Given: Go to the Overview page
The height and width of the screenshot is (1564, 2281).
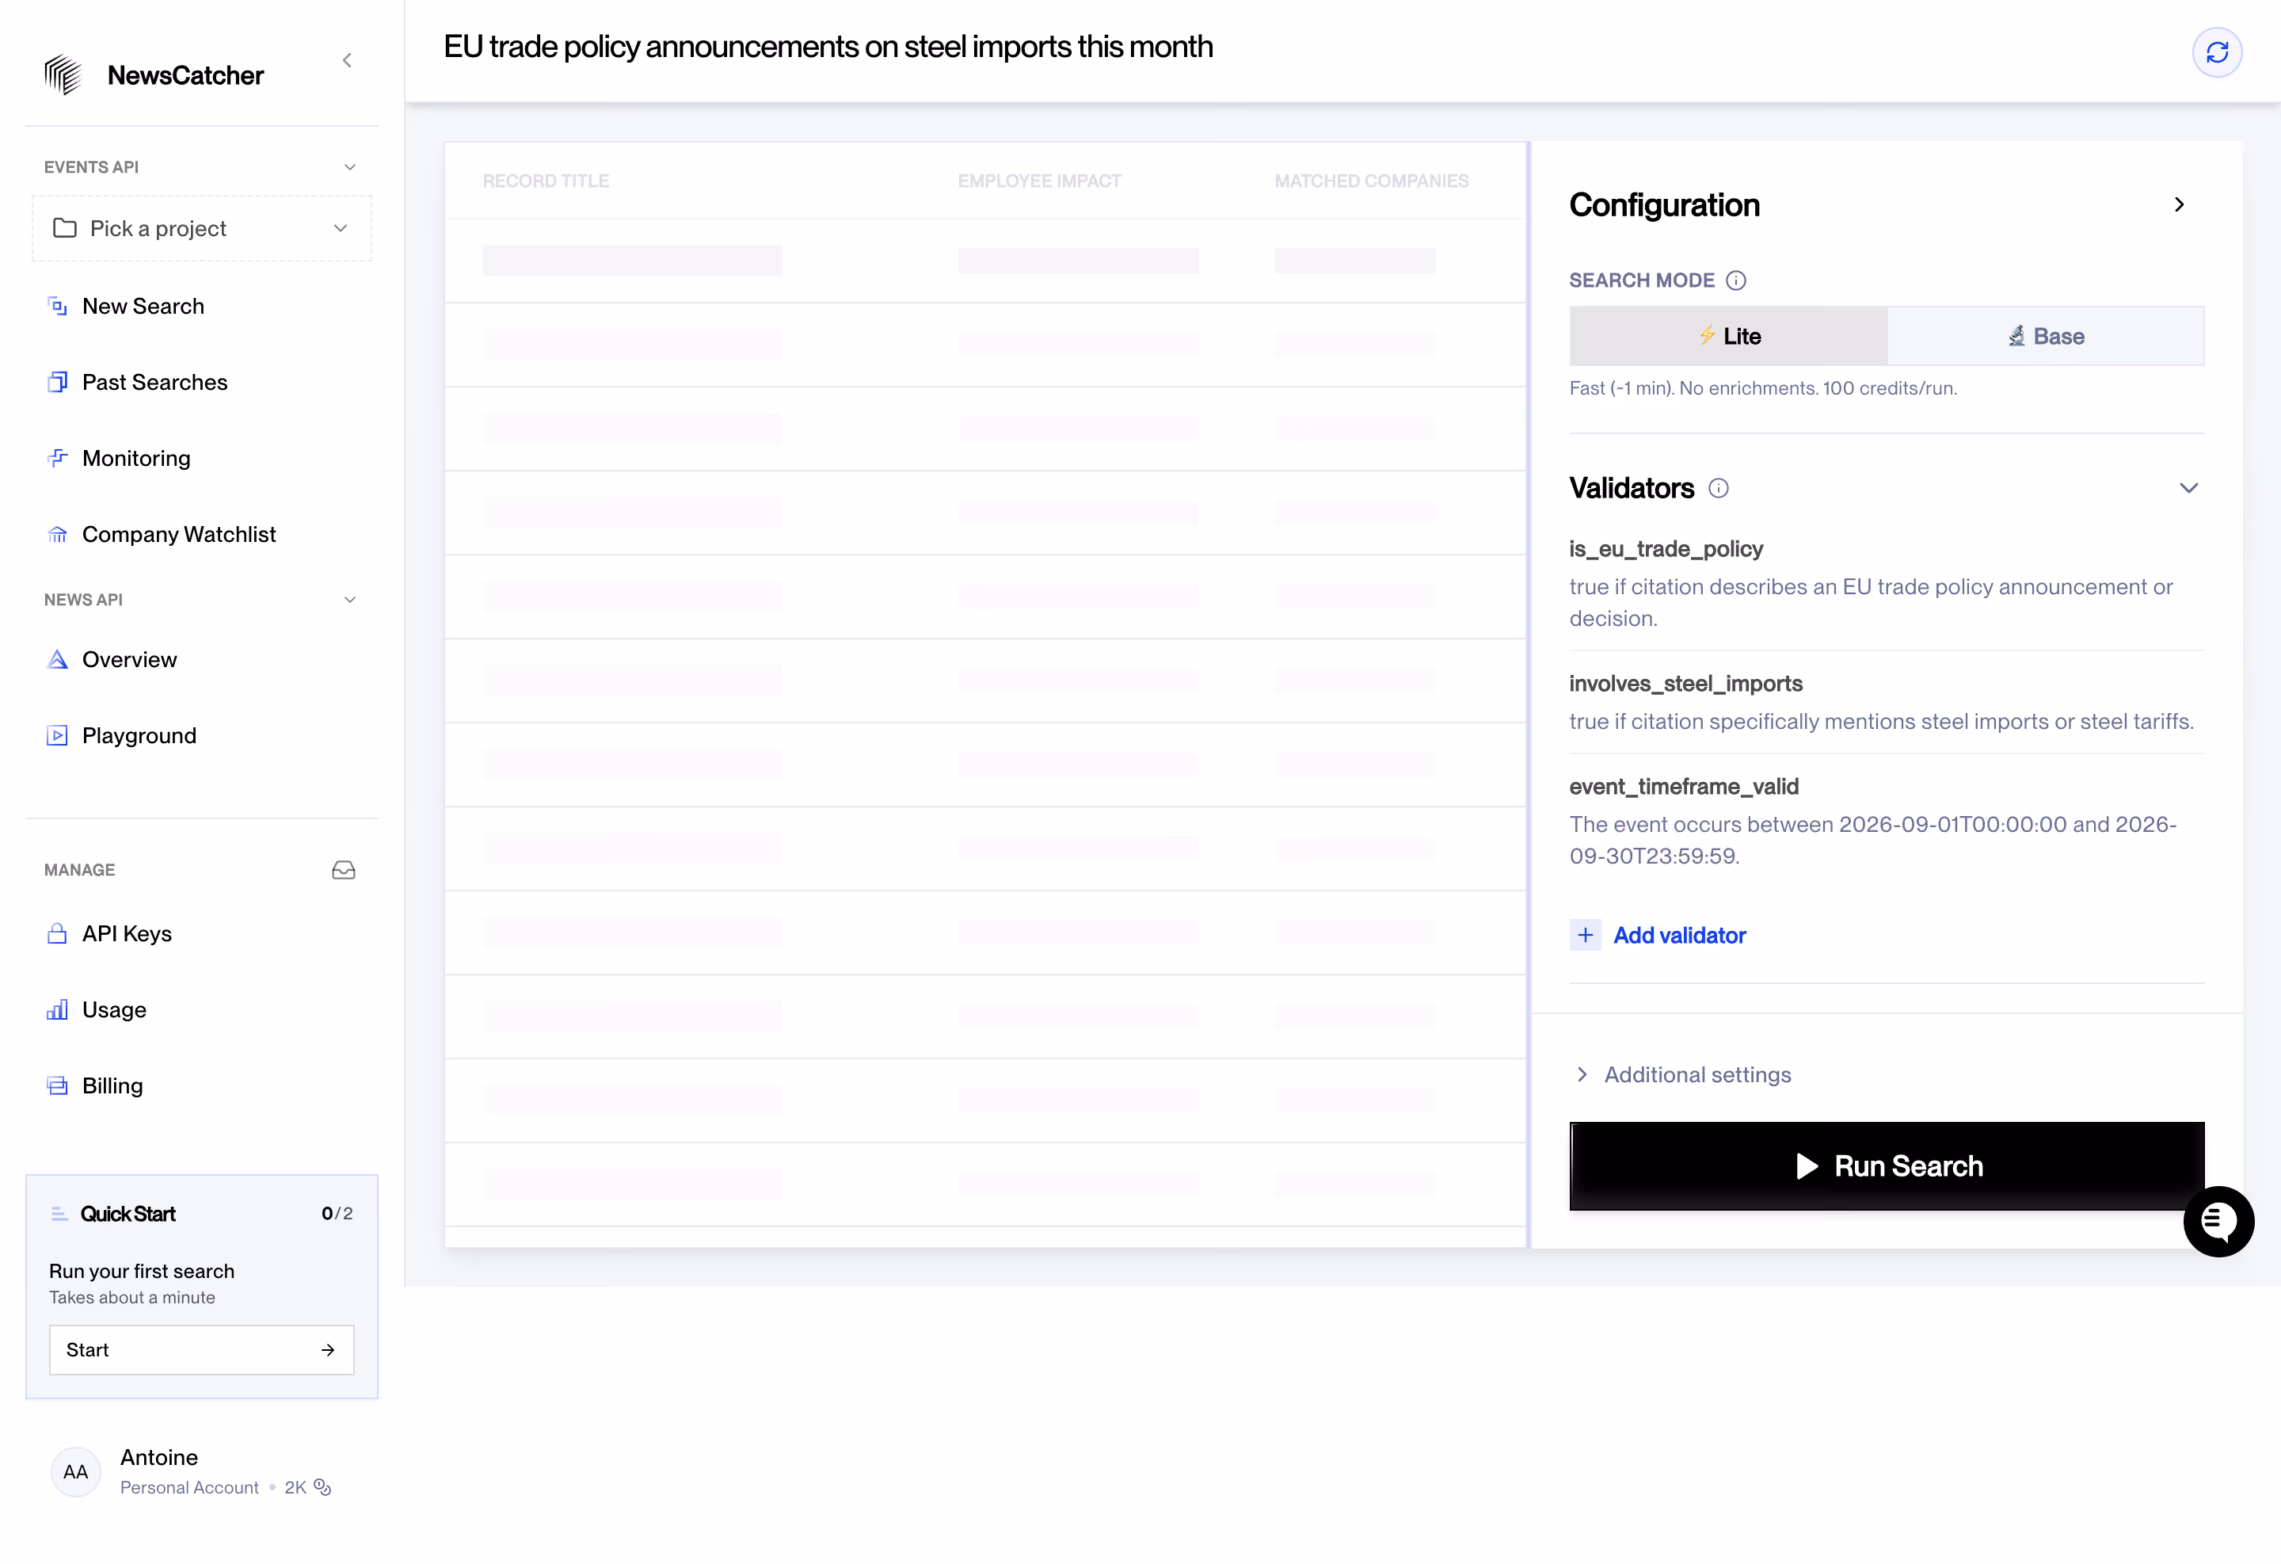Looking at the screenshot, I should click(x=130, y=660).
